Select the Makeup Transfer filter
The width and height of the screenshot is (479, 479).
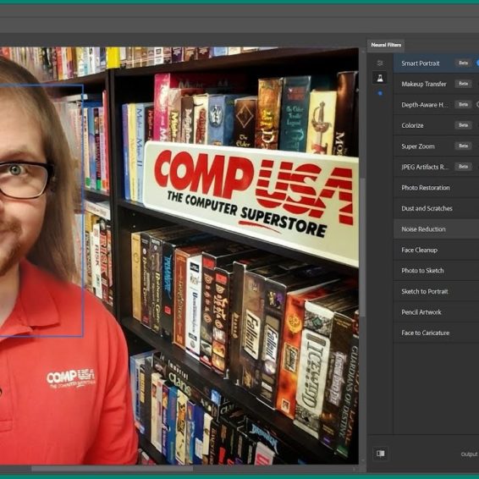click(x=436, y=84)
